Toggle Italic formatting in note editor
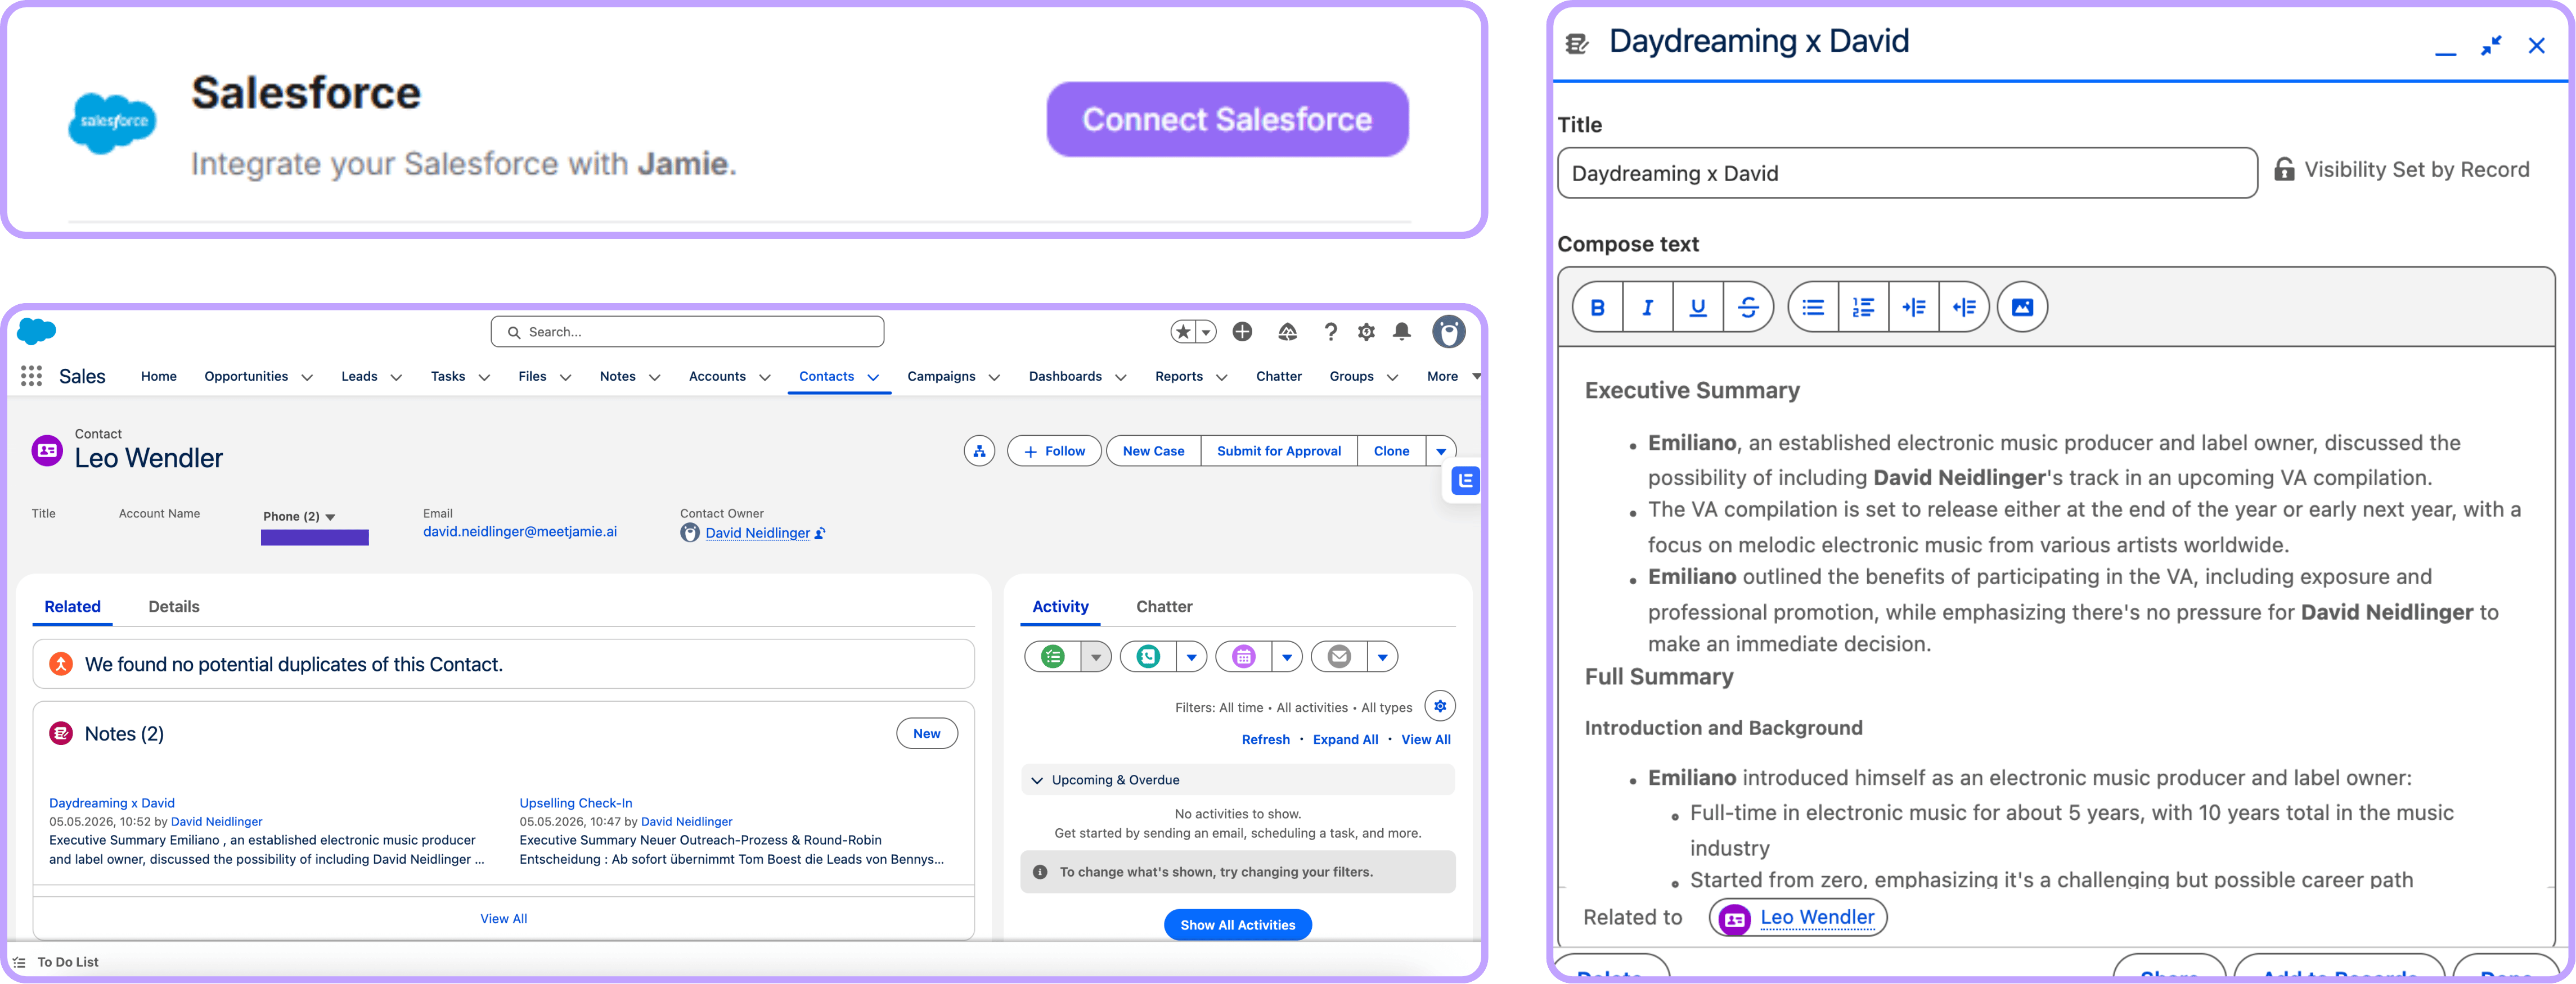The width and height of the screenshot is (2576, 984). [1648, 308]
